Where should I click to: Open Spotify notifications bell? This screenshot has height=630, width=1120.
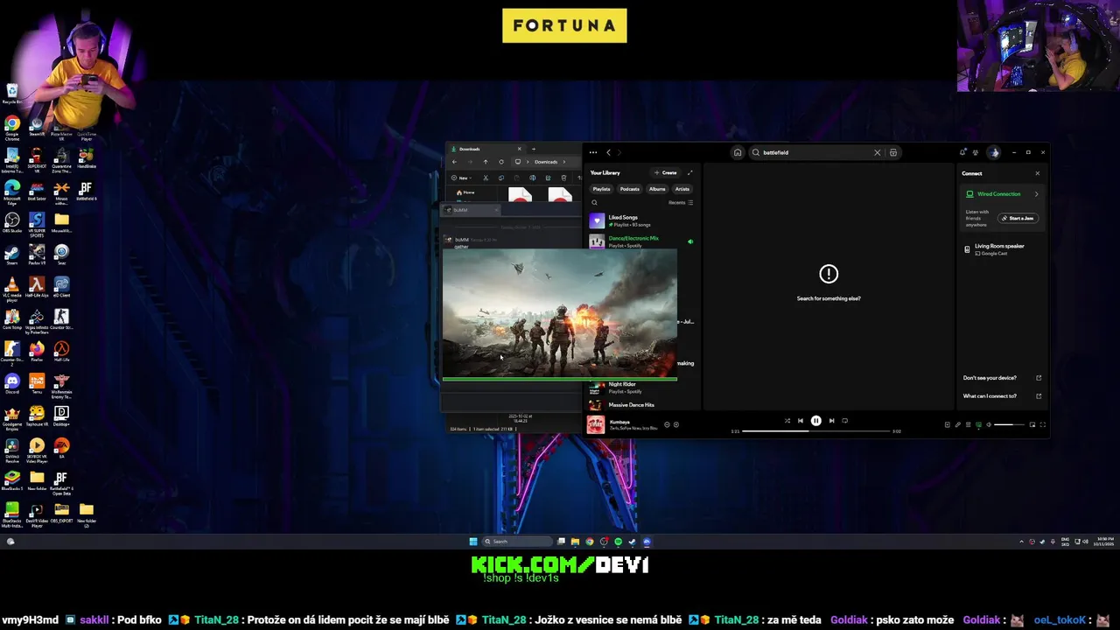tap(962, 152)
